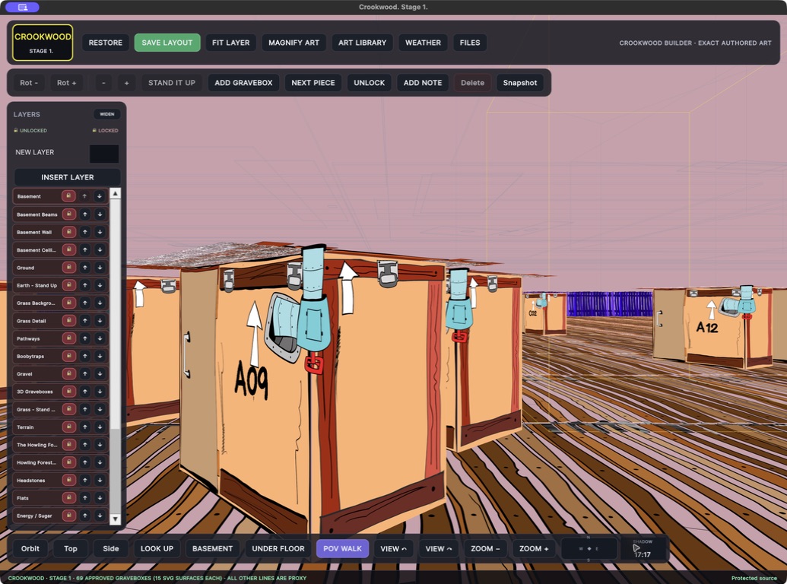This screenshot has height=584, width=787.
Task: Unlock the Pathways layer with its lock icon
Action: 68,338
